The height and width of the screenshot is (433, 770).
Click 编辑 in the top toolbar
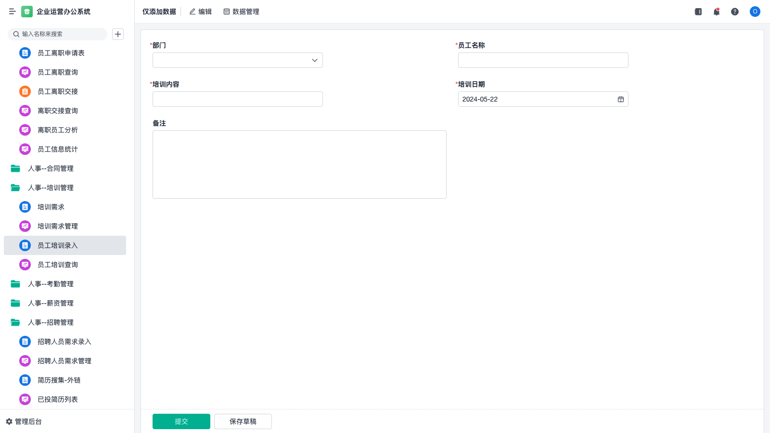tap(200, 12)
